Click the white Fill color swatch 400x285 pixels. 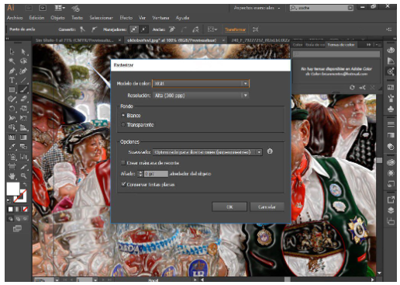coord(12,189)
